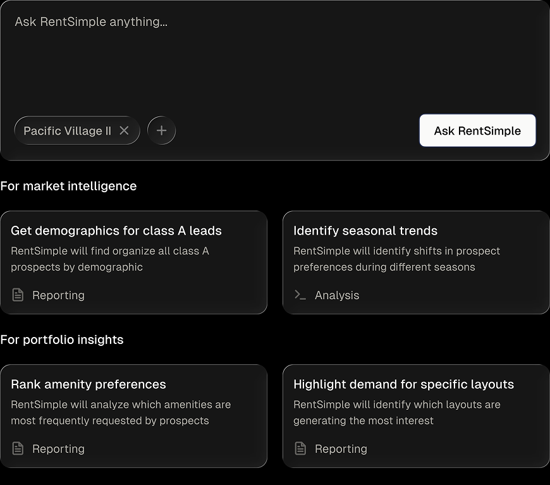Image resolution: width=550 pixels, height=485 pixels.
Task: Click the Pacific Village II filter chip
Action: coord(70,130)
